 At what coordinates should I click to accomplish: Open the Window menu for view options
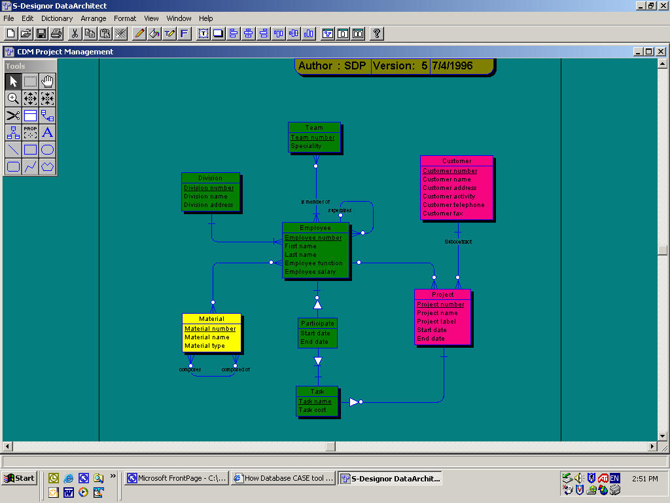click(x=179, y=18)
